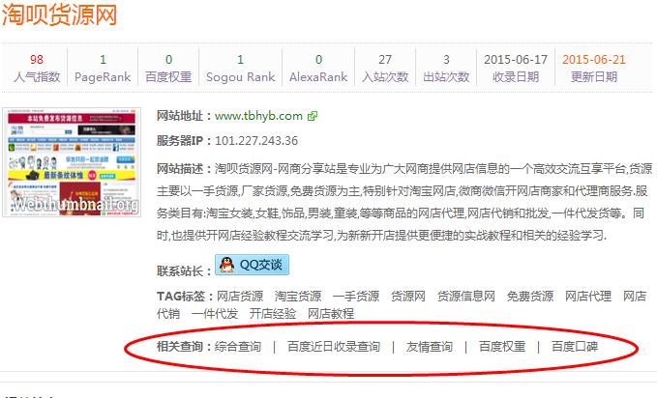This screenshot has height=398, width=657.
Task: Select the 综合查询 related query link
Action: 237,346
